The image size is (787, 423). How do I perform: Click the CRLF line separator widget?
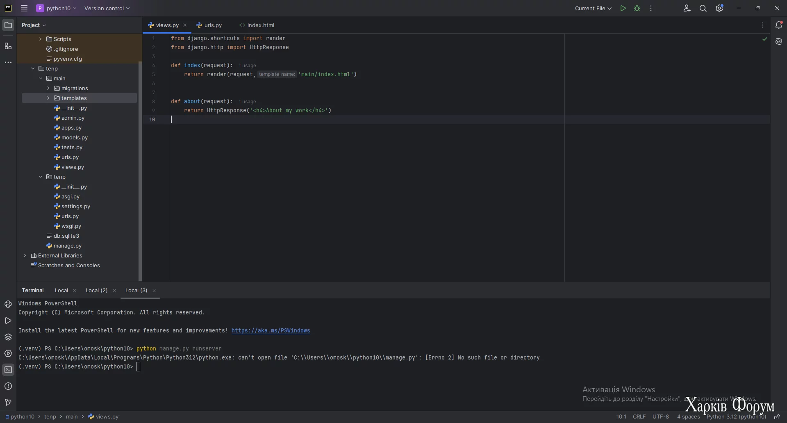(x=639, y=416)
